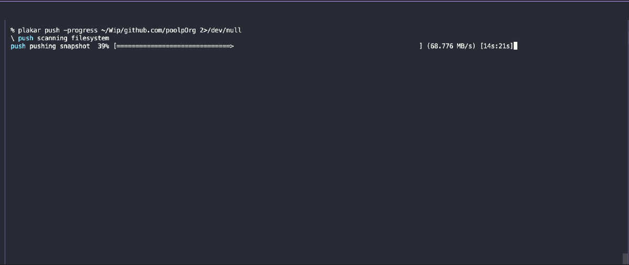Click the 'scanning filesystem' status text
629x265 pixels.
(73, 38)
